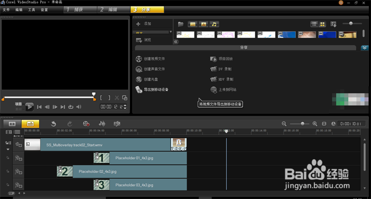Switch to storyboard view
The image size is (371, 199).
(12, 124)
